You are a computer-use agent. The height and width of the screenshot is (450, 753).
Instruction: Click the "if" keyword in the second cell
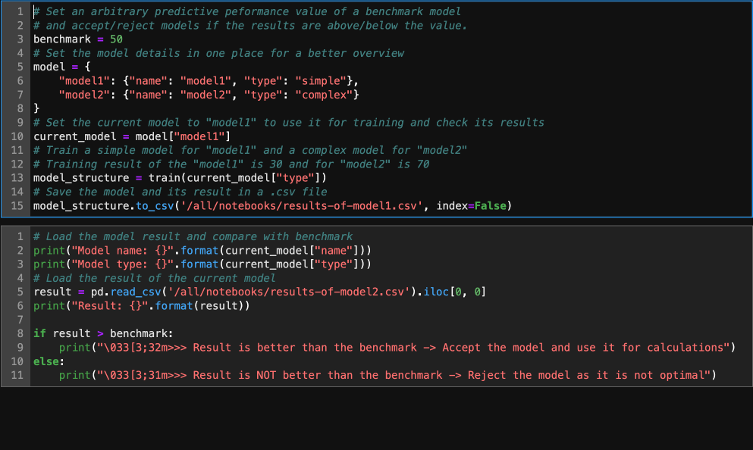click(39, 333)
